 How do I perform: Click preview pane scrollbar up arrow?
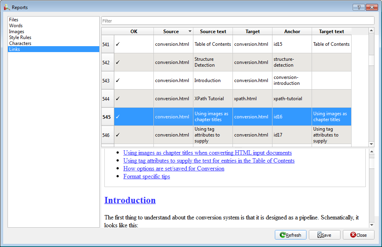point(372,152)
